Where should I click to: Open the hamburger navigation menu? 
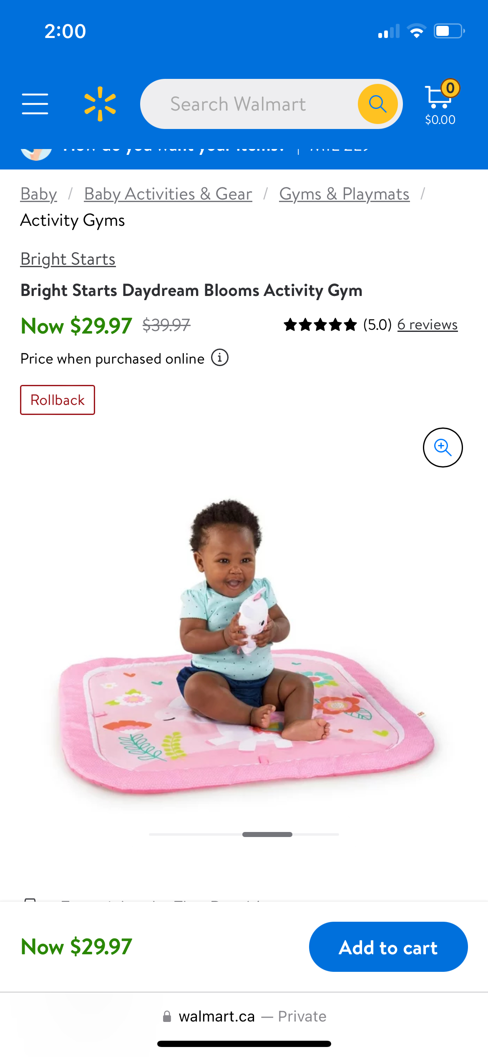[x=35, y=104]
